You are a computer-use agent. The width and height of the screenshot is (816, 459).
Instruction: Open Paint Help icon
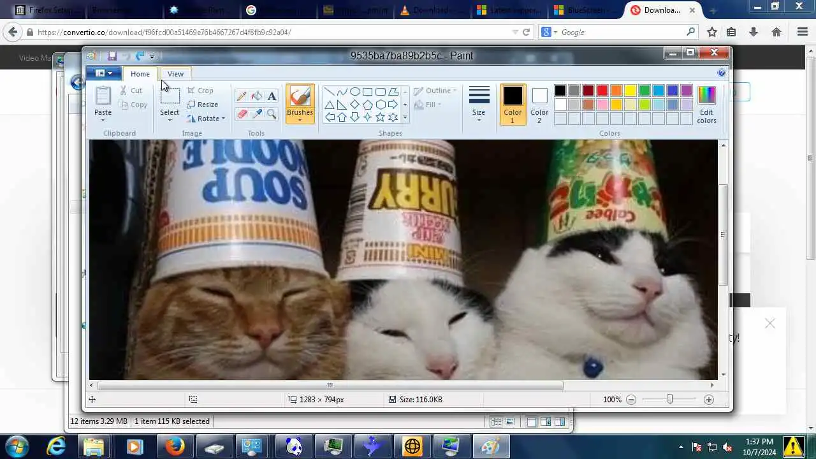click(x=722, y=73)
